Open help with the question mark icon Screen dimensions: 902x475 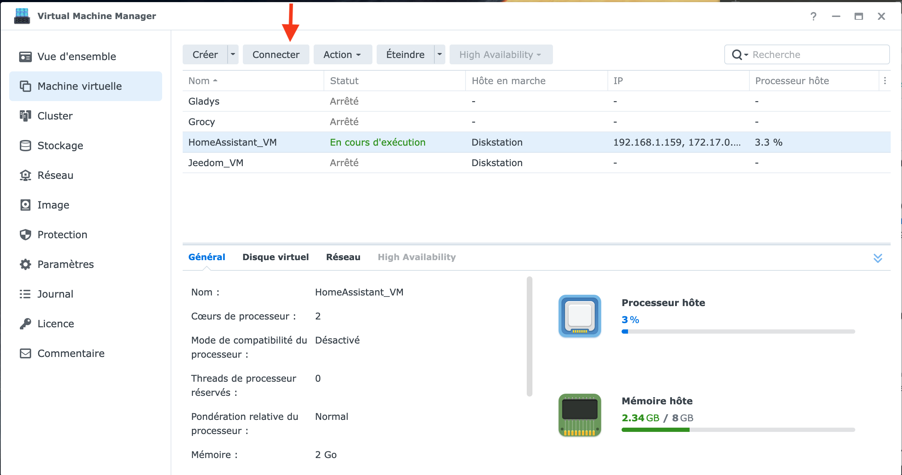click(x=813, y=16)
